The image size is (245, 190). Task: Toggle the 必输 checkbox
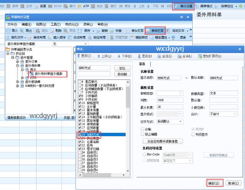pos(143,129)
